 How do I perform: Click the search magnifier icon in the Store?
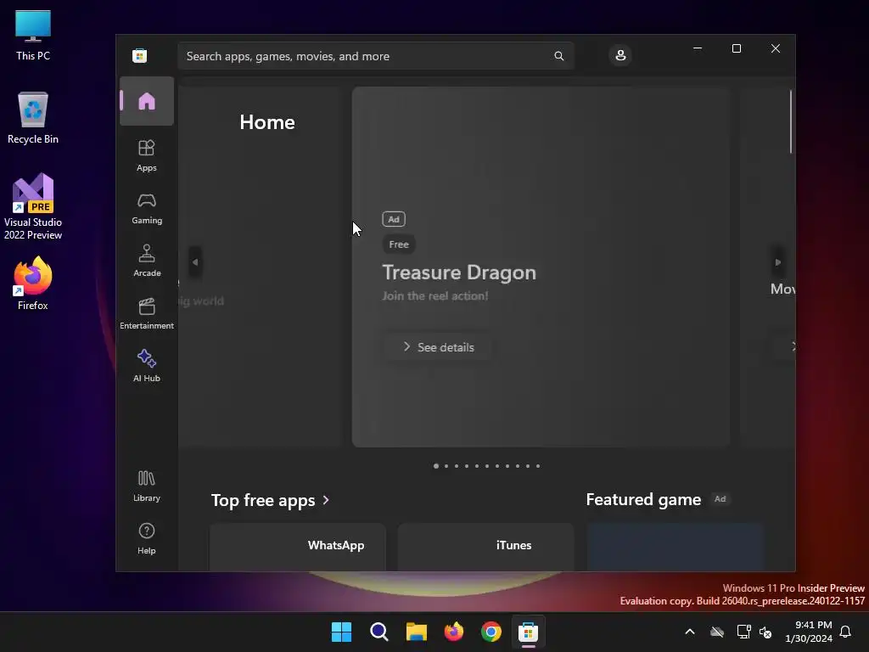[x=559, y=56]
